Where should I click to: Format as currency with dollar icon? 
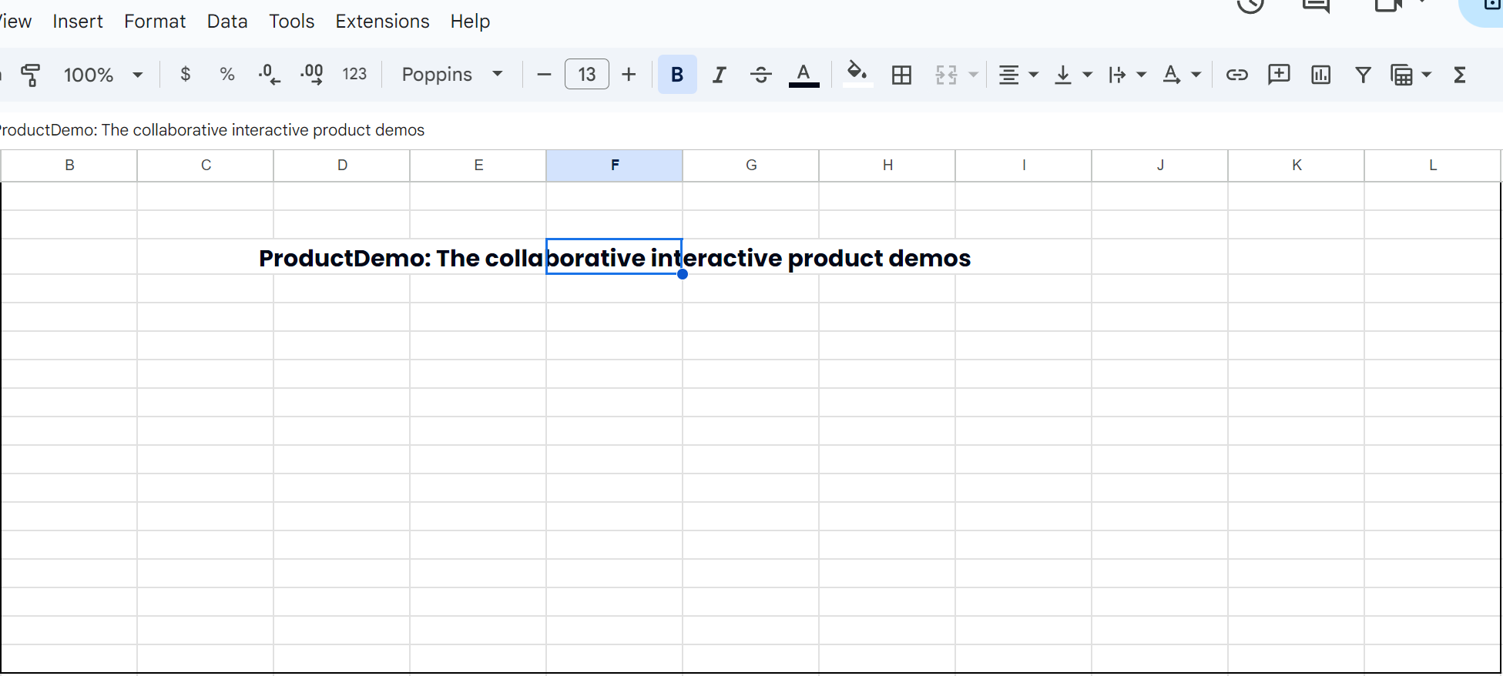185,74
